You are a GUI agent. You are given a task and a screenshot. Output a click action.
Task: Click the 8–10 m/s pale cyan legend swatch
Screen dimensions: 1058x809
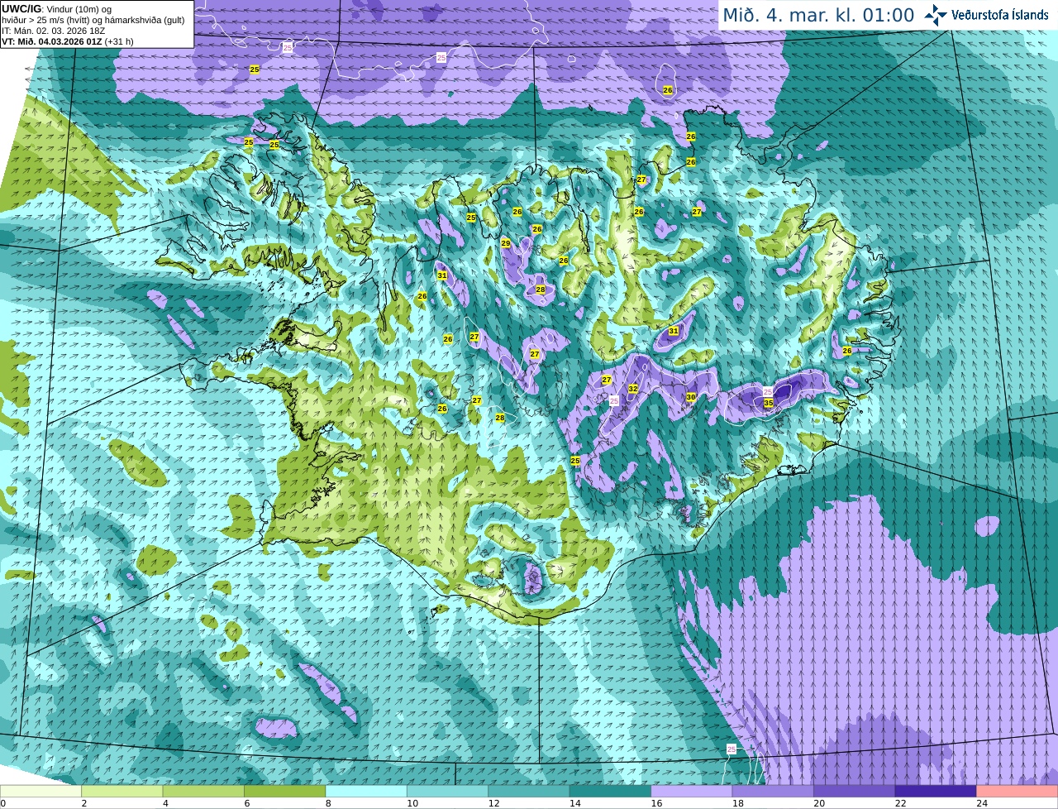[x=366, y=792]
